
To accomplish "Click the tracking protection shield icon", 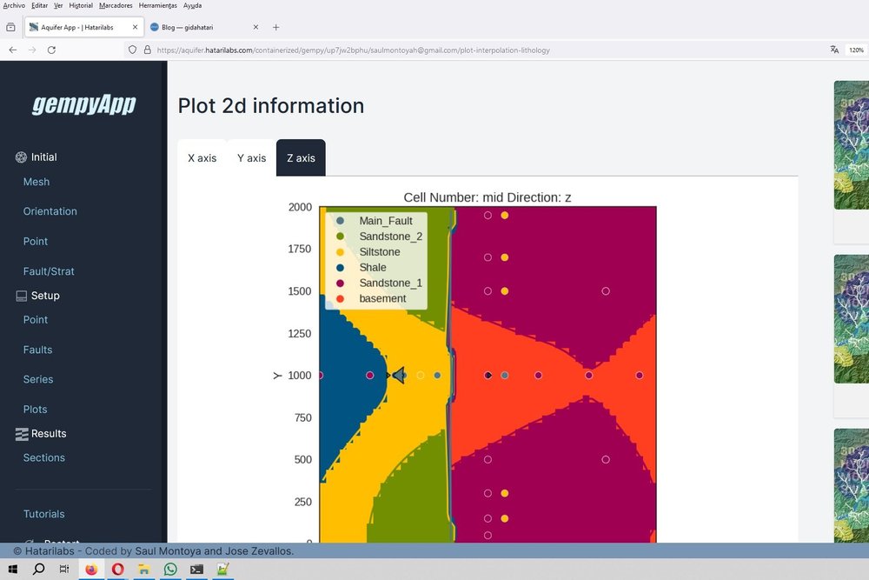I will coord(132,50).
